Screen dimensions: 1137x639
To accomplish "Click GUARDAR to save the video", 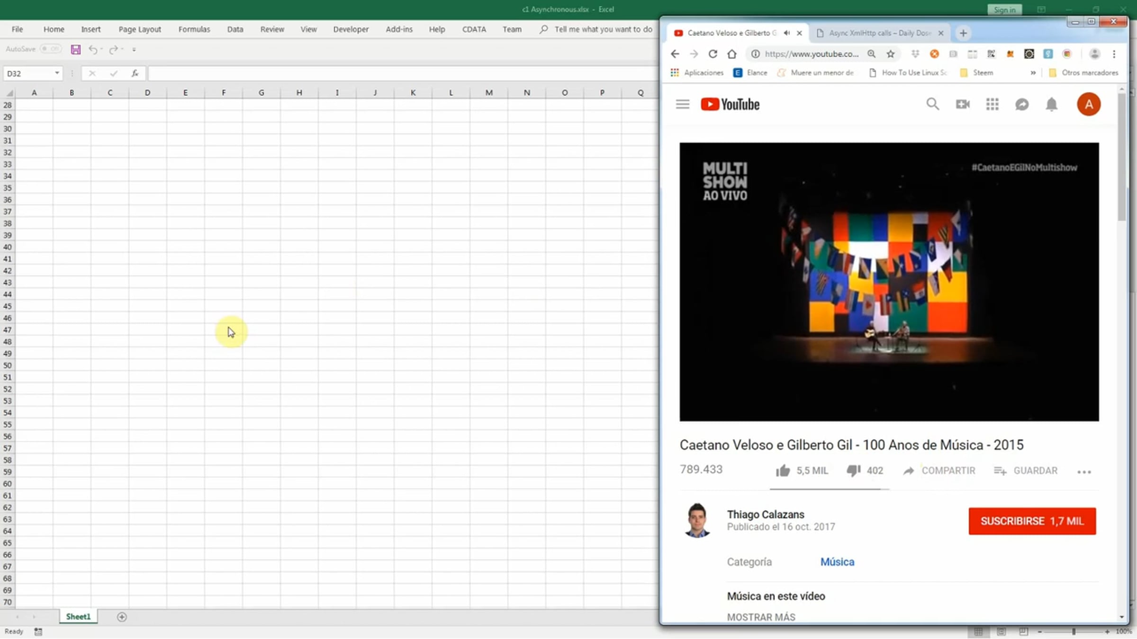I will 1026,470.
